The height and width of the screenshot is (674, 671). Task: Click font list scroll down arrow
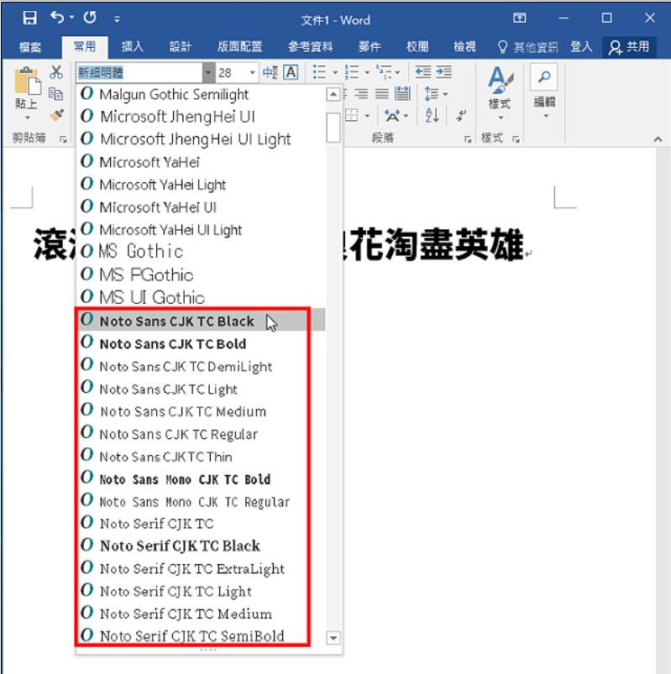[333, 637]
